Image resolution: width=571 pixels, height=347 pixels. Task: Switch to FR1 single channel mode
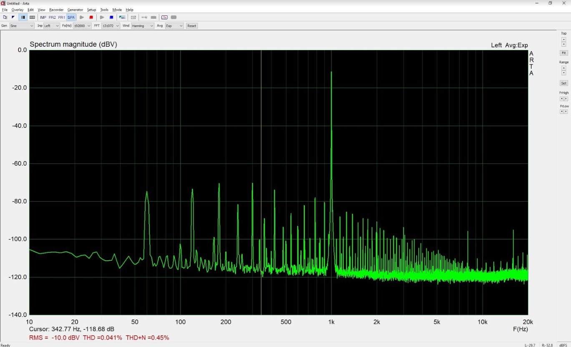point(62,17)
